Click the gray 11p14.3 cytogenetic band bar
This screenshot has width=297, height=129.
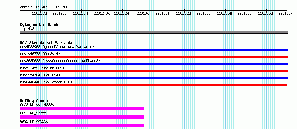click(x=154, y=32)
